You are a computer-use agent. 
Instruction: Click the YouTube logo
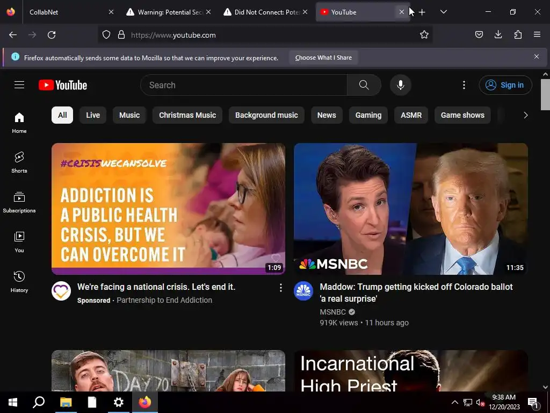point(63,85)
